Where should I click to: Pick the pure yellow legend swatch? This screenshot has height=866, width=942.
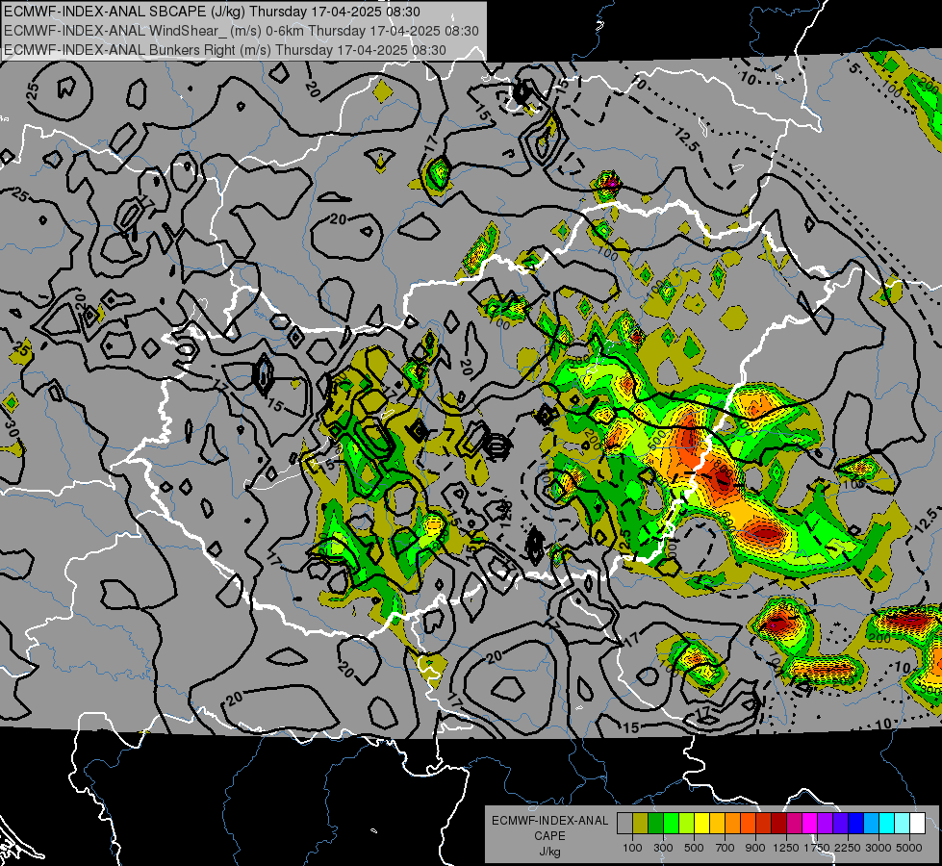click(x=701, y=823)
